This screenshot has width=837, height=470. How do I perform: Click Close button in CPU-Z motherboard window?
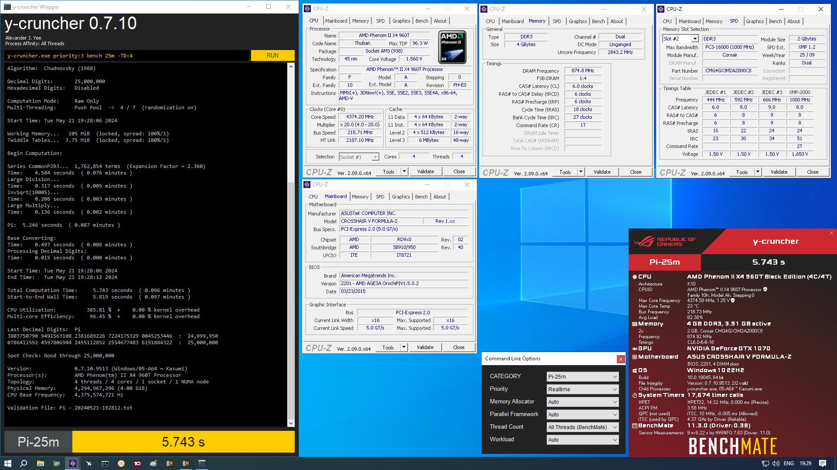[x=459, y=347]
